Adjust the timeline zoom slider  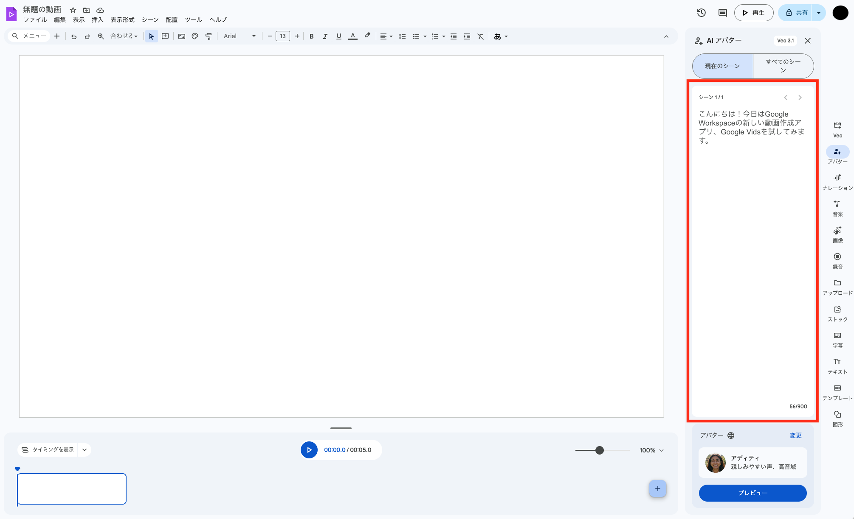[600, 450]
